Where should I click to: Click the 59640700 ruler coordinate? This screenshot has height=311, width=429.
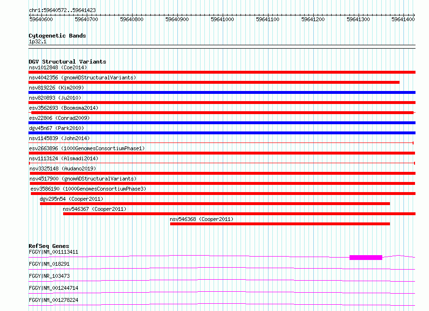(x=86, y=19)
